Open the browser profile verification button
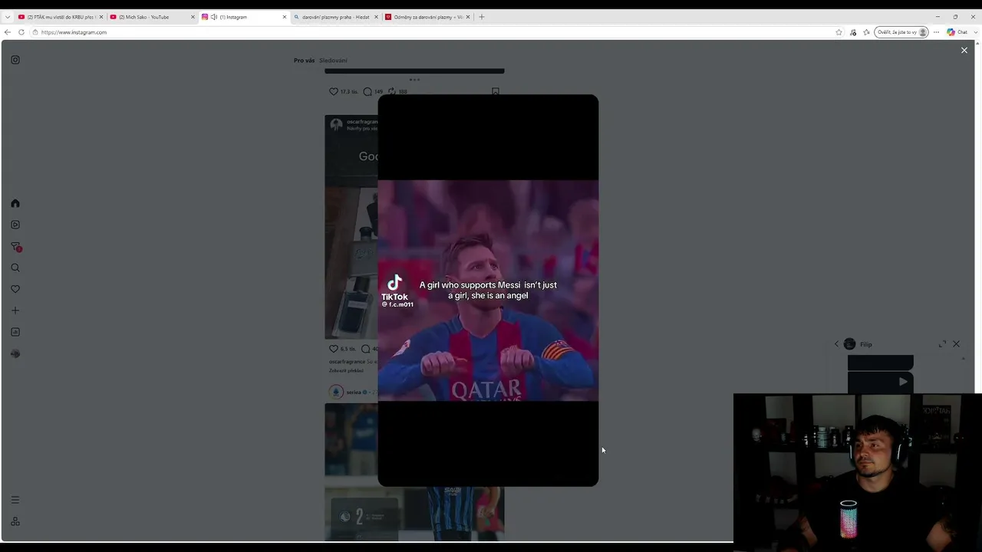982x552 pixels. click(901, 32)
